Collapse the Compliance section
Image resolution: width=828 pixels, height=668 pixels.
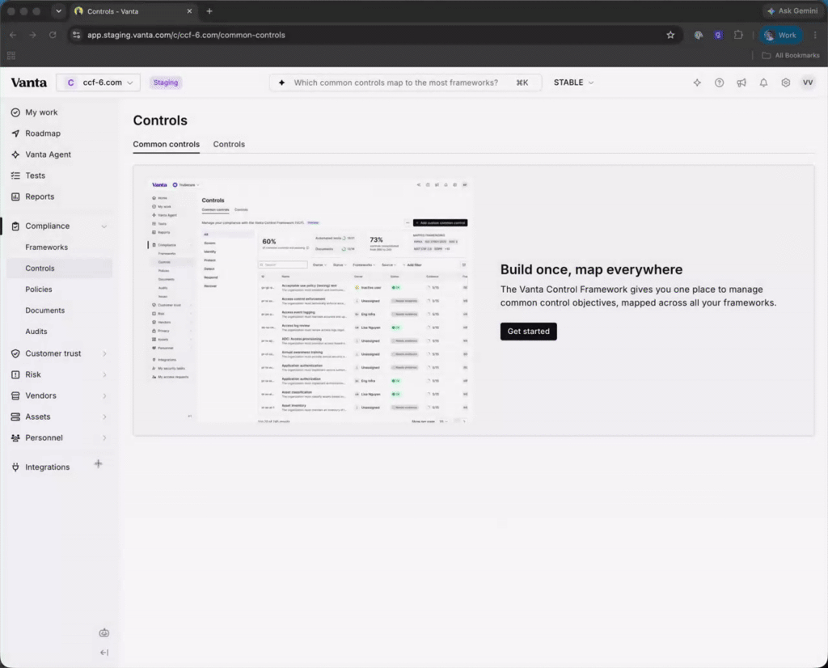click(104, 226)
